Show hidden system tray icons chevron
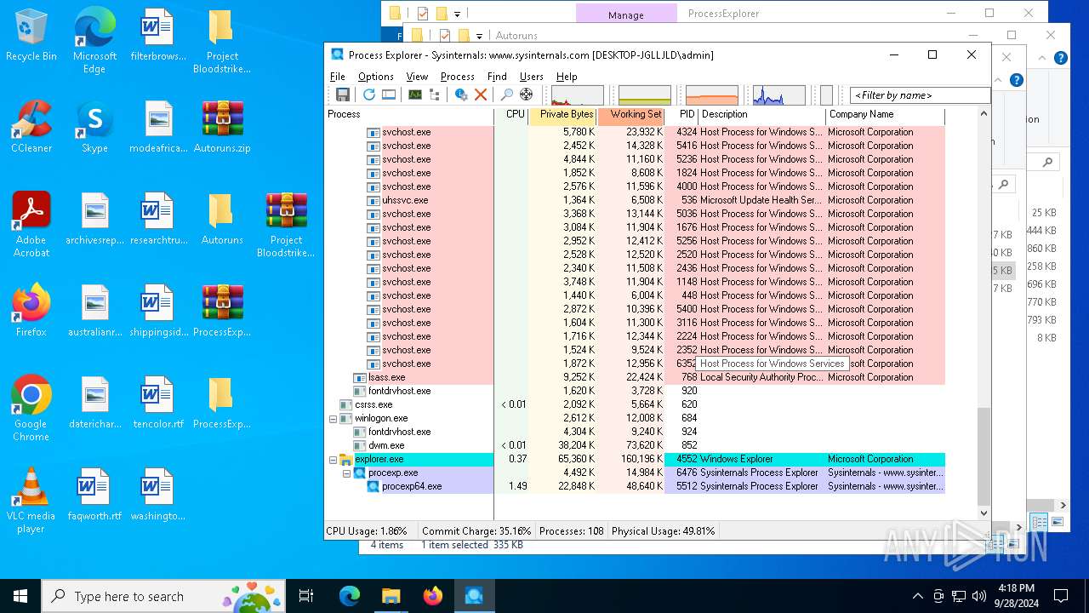Screen dimensions: 1089x613 [917, 596]
